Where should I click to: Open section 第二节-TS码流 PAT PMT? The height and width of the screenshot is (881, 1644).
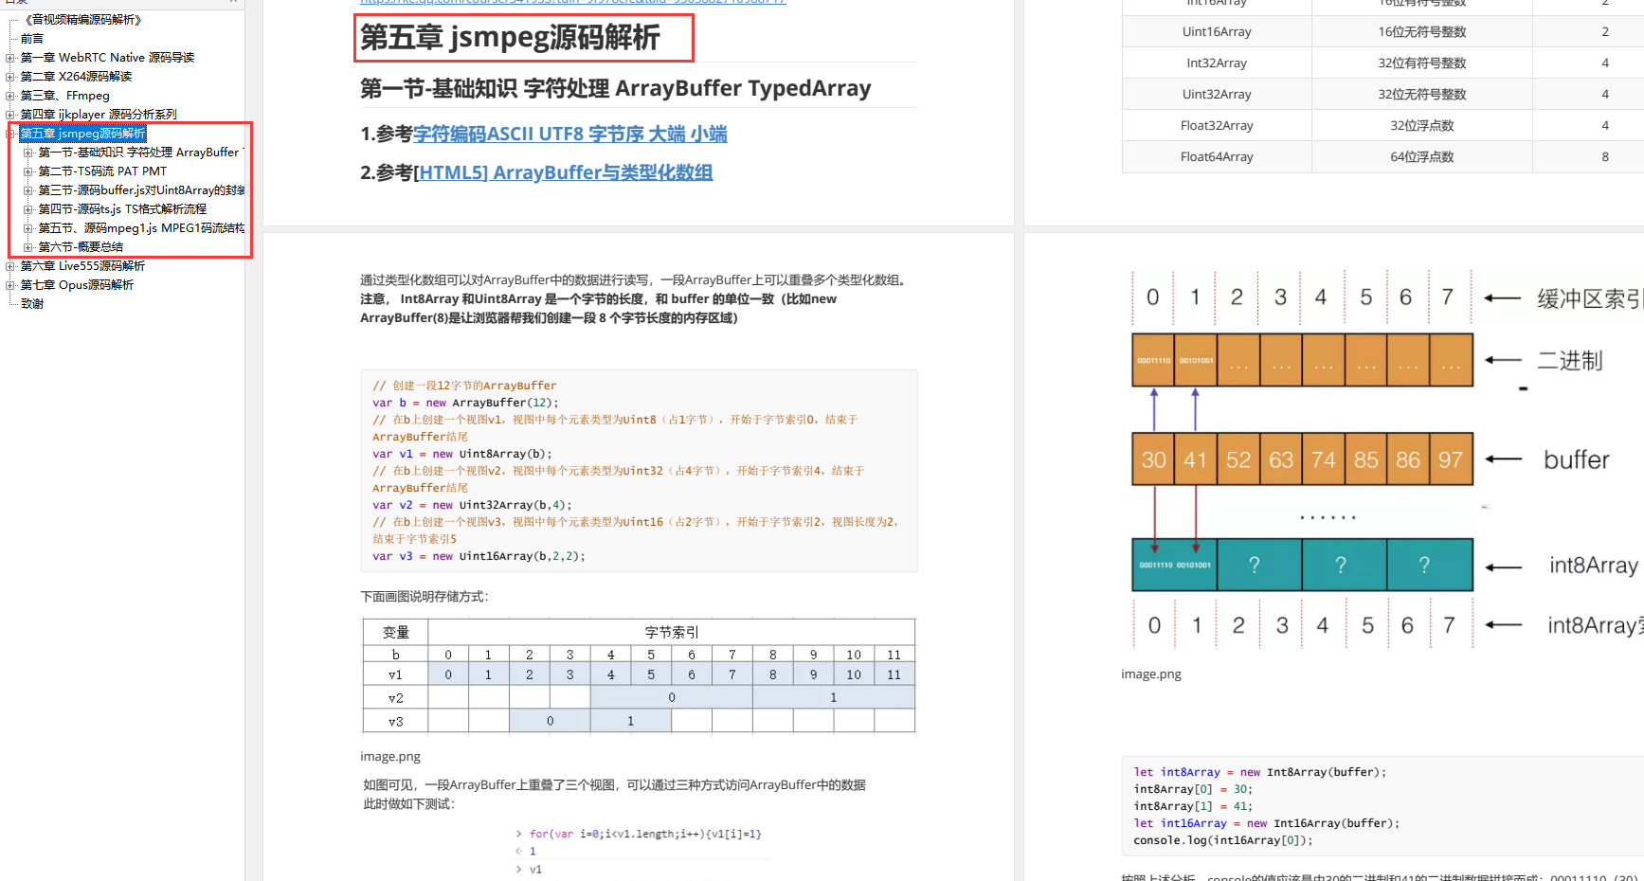click(x=102, y=171)
